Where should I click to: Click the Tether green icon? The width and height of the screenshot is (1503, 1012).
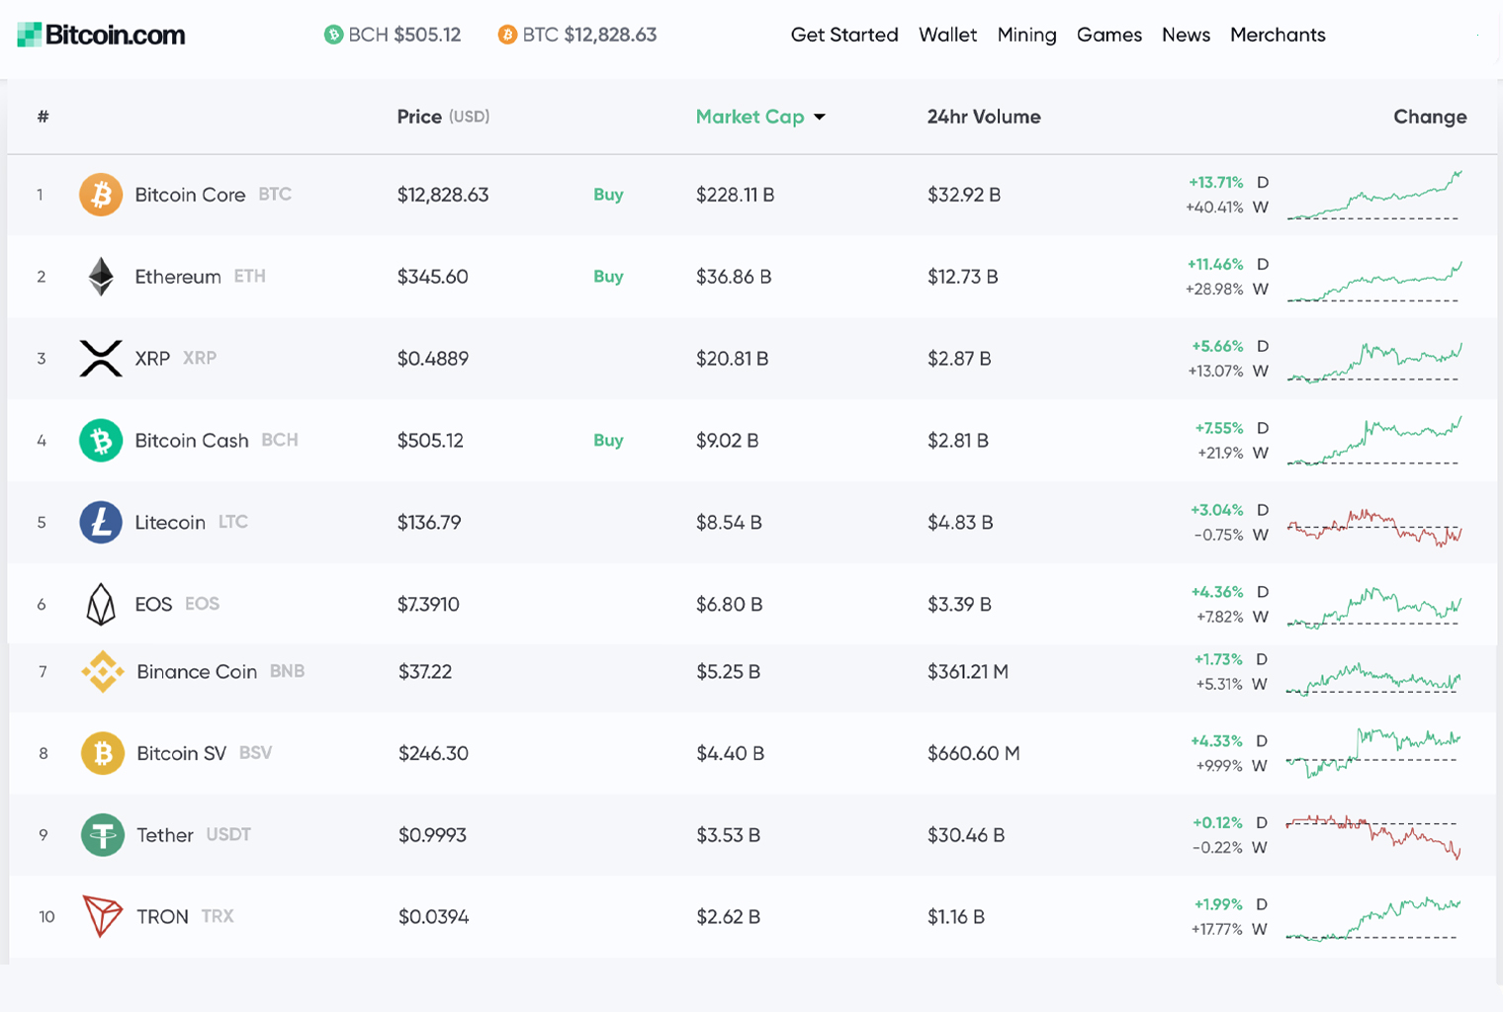point(103,835)
